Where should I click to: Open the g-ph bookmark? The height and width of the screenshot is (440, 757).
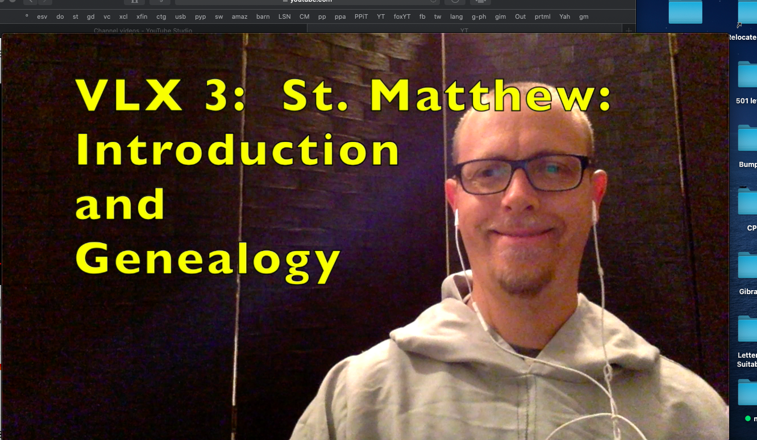(479, 16)
